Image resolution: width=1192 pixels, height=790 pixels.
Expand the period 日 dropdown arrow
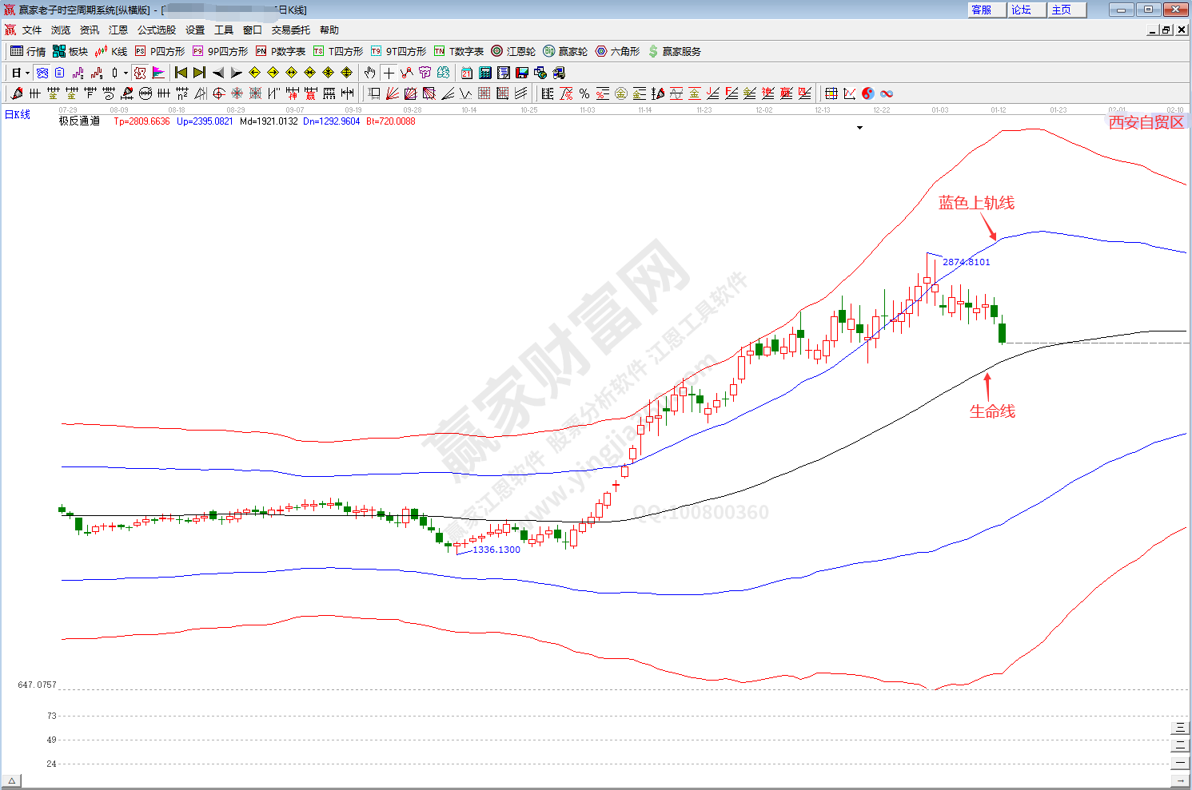point(27,73)
